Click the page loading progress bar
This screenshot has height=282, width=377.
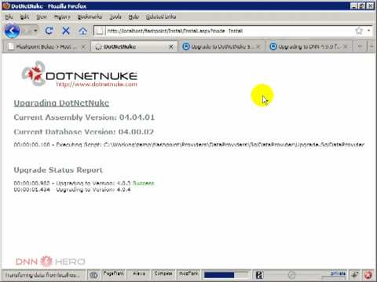click(x=225, y=275)
